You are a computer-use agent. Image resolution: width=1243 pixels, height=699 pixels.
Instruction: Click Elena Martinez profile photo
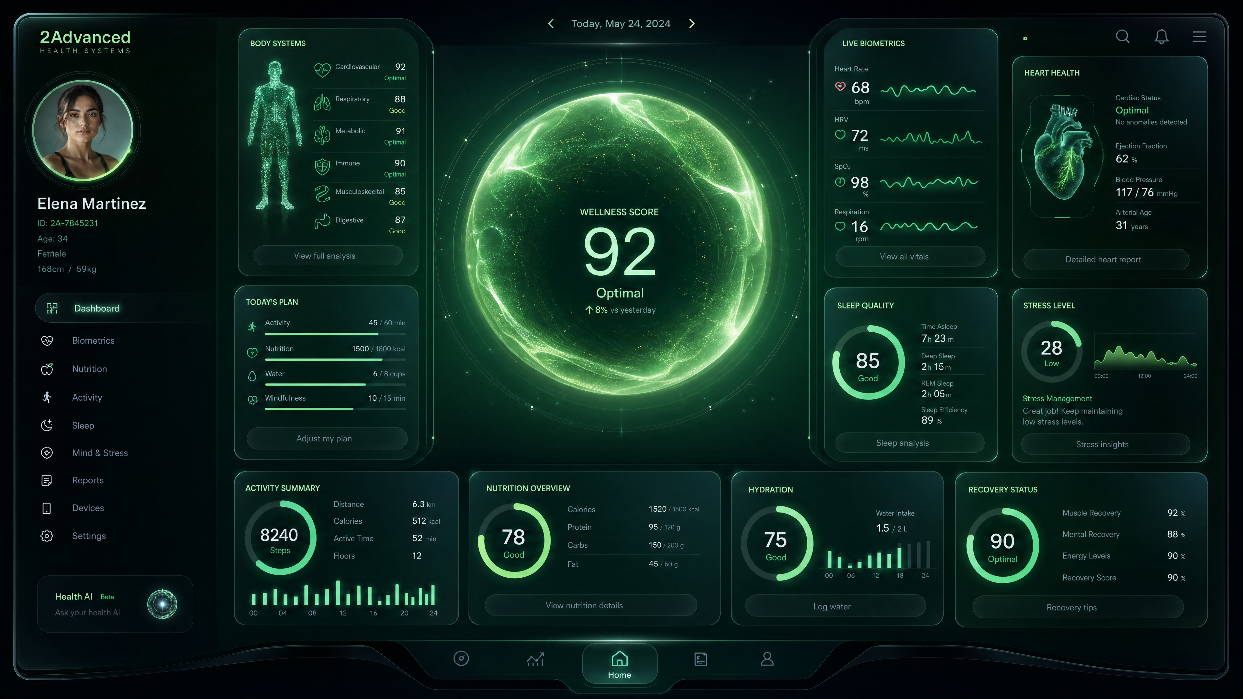83,130
